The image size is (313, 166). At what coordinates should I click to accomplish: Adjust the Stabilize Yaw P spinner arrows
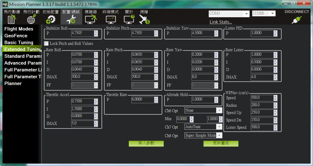click(x=216, y=33)
